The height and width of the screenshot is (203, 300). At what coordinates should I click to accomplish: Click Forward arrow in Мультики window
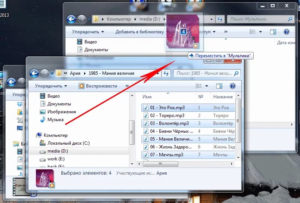tap(82, 19)
